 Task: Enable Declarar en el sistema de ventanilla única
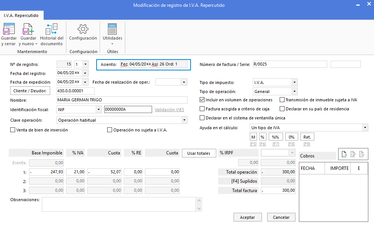(x=202, y=118)
